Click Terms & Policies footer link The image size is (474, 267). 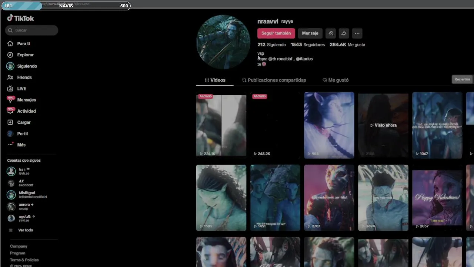24,260
